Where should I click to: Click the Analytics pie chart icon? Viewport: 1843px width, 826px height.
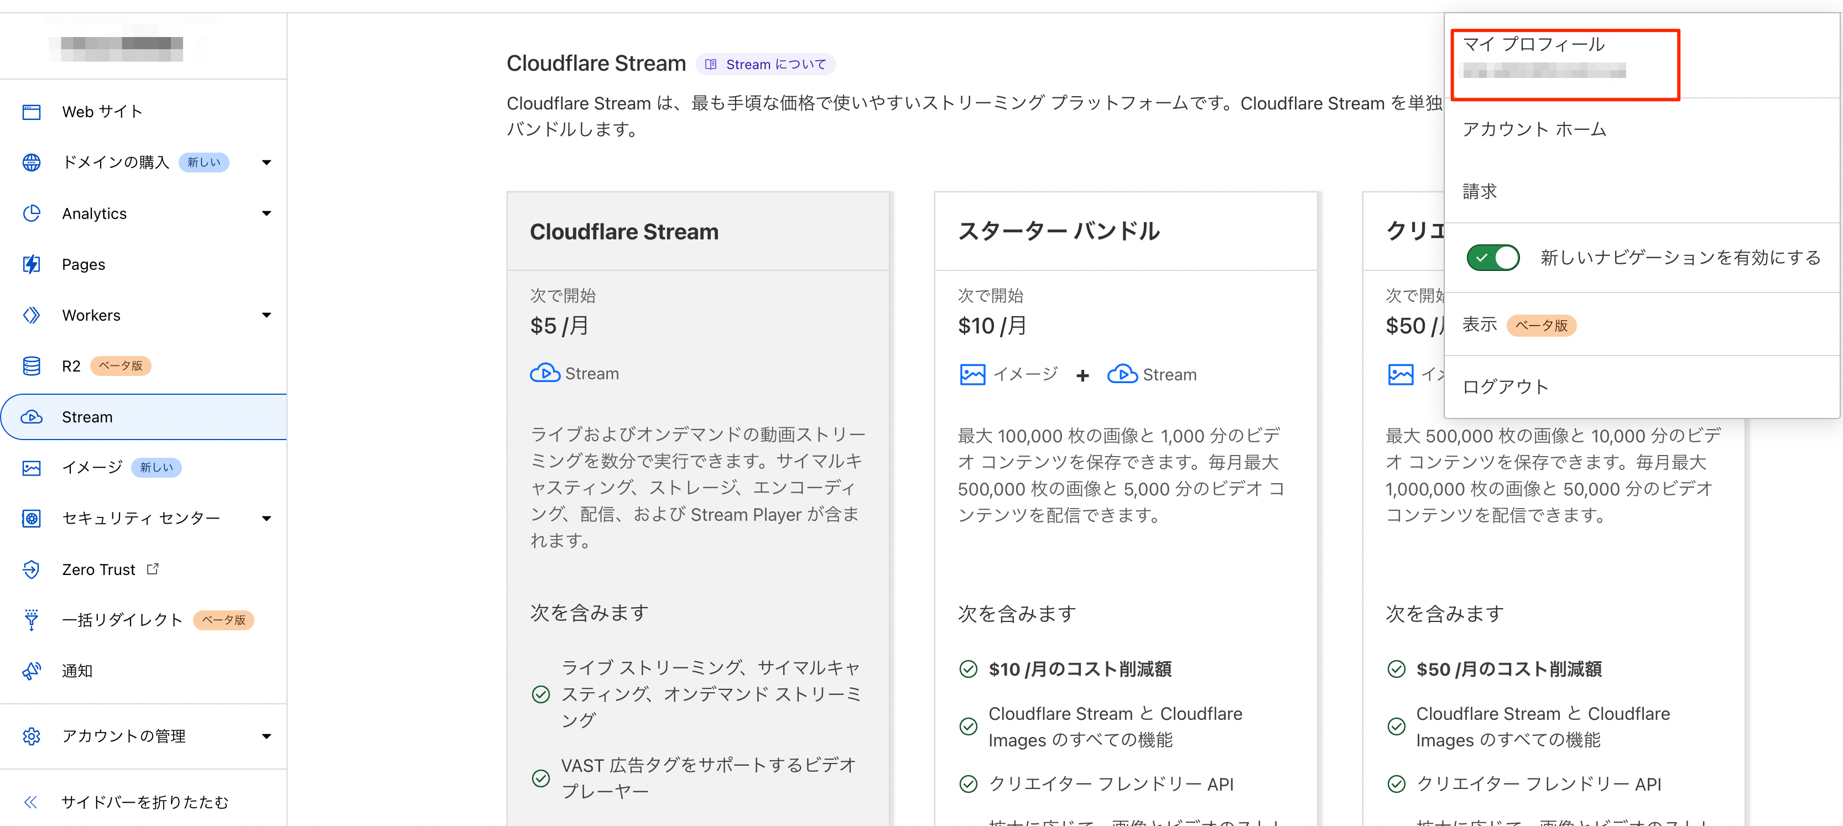pos(32,213)
